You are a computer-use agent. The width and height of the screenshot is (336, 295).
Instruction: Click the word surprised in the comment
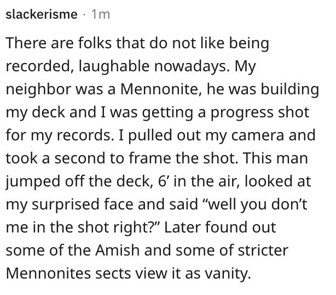(x=66, y=205)
